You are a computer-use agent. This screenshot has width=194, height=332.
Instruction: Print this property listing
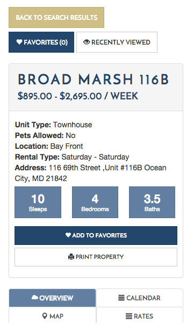click(96, 257)
